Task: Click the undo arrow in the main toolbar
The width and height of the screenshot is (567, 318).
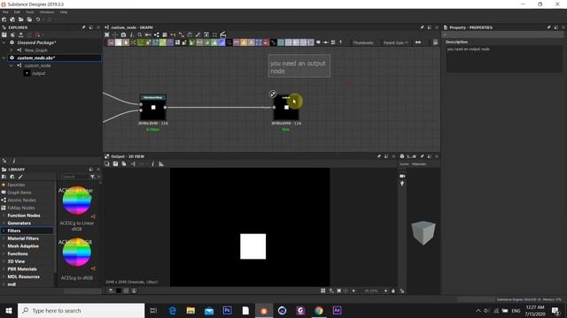Action: coord(38,19)
